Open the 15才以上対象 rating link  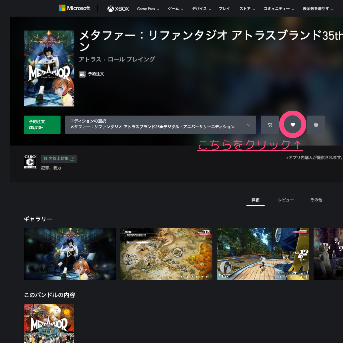[x=59, y=159]
